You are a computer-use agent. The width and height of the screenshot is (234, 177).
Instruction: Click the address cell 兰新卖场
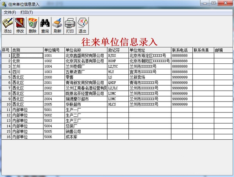pos(150,77)
